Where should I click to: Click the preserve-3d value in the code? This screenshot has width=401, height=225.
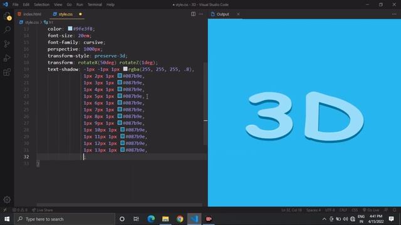point(110,56)
